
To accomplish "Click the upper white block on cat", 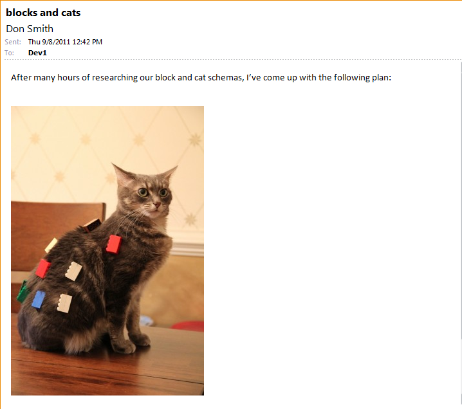I will 73,271.
